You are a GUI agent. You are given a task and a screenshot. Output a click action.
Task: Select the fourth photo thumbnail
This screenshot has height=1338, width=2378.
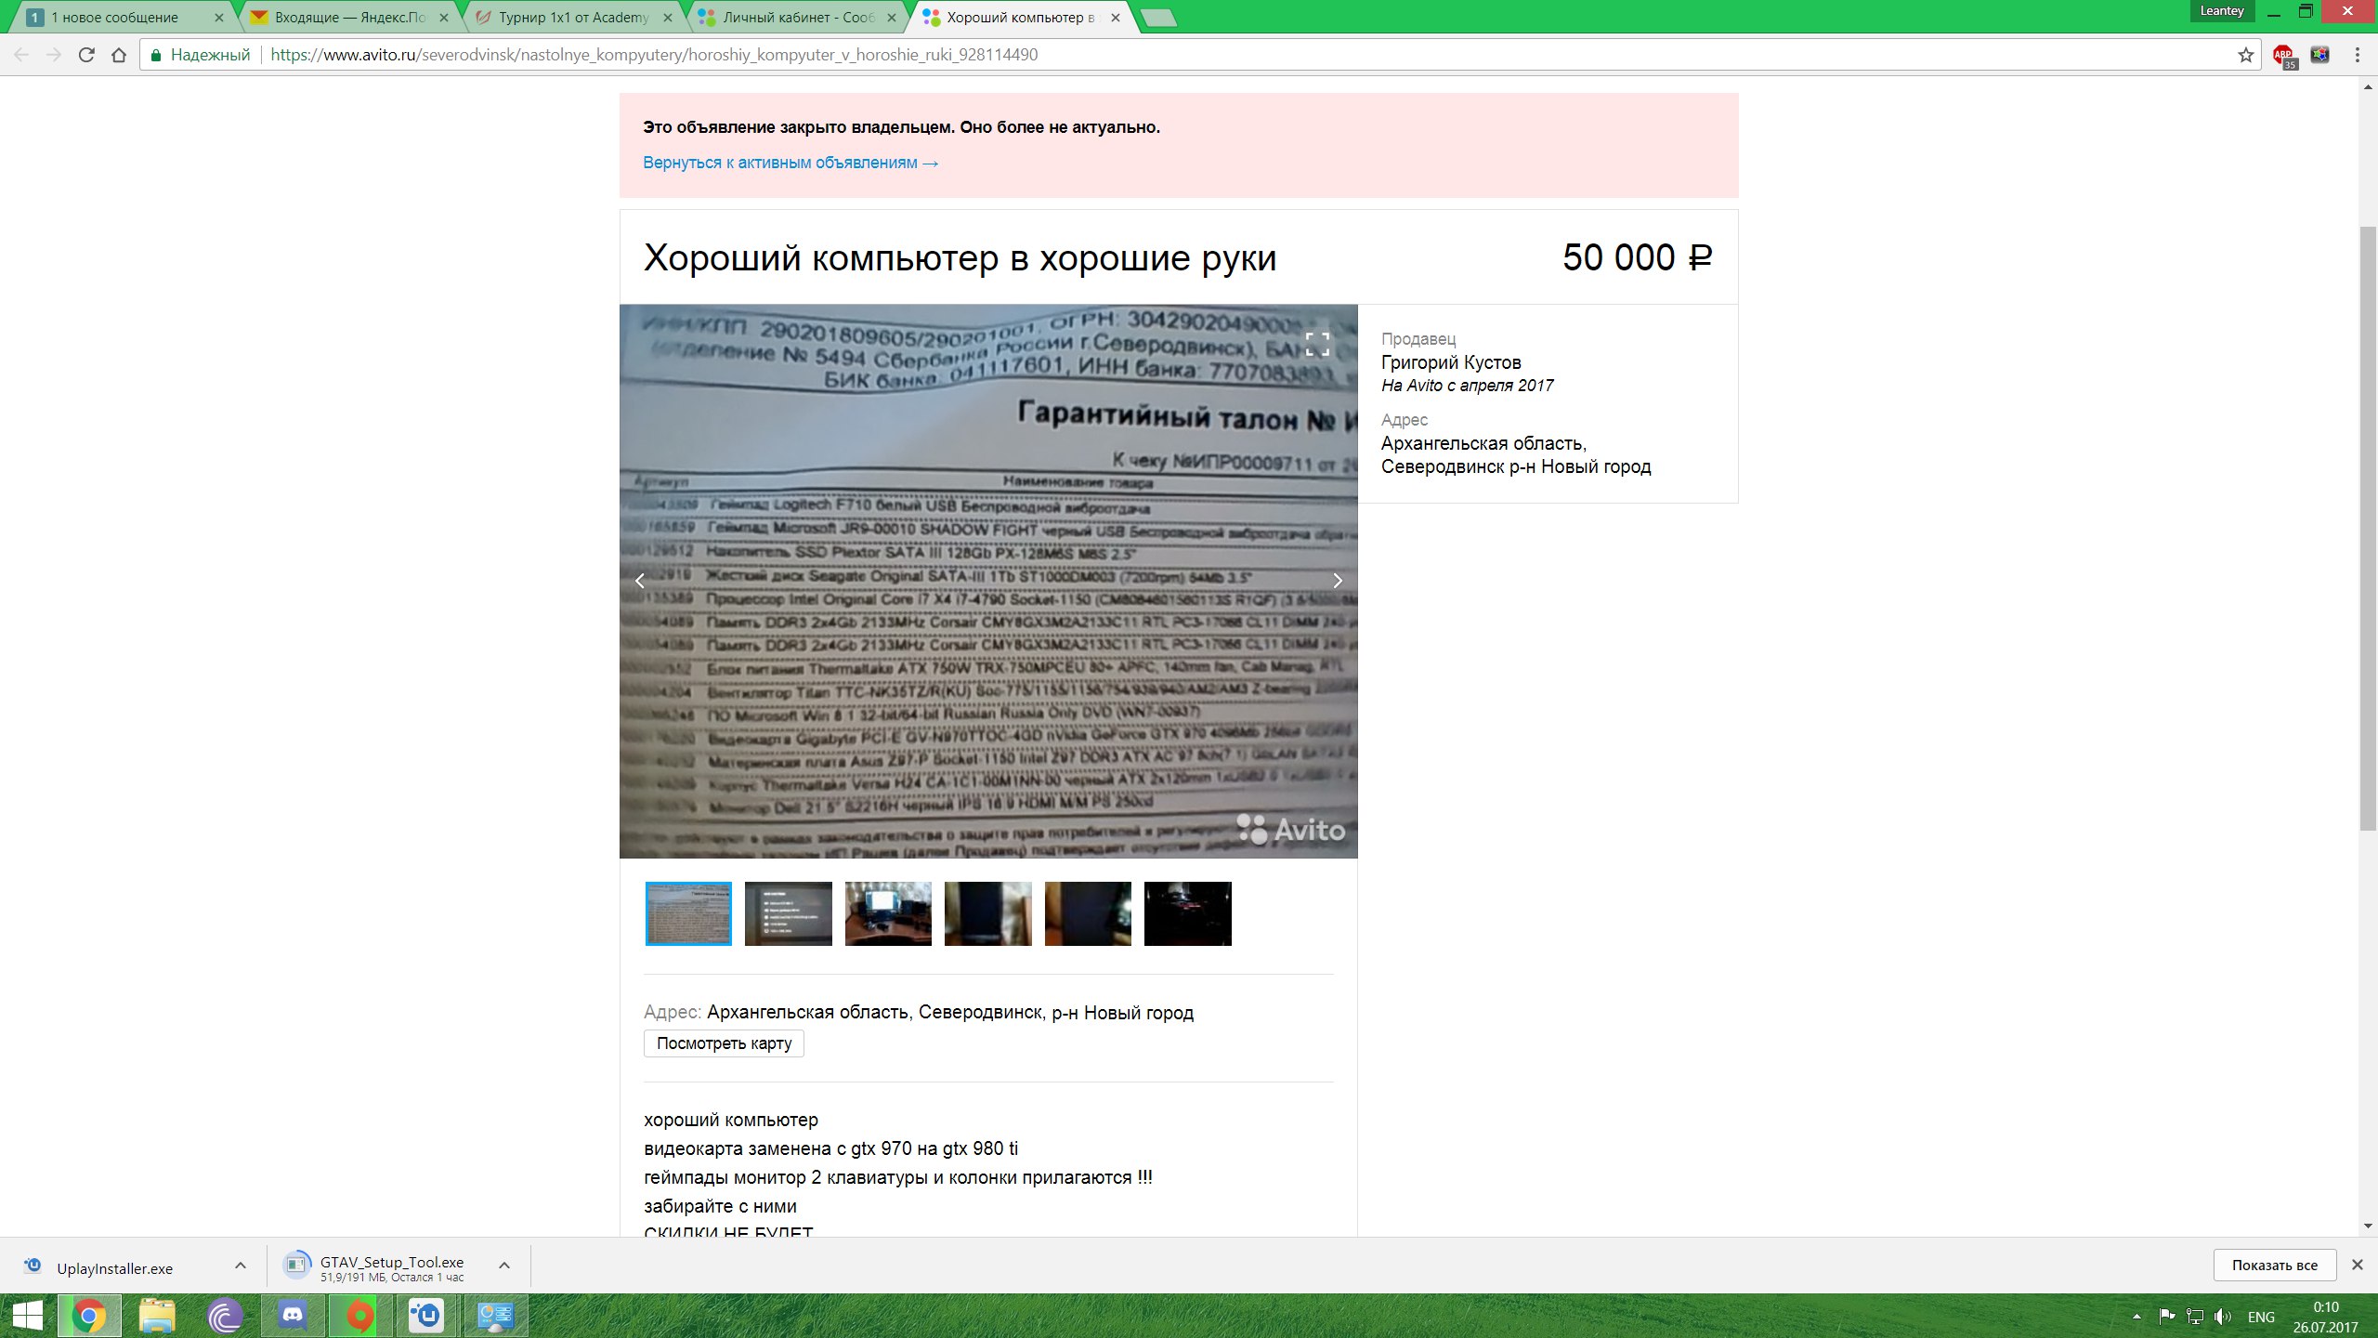pyautogui.click(x=988, y=913)
